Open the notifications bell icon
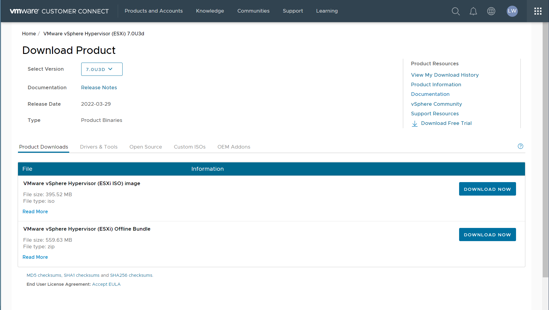 tap(473, 11)
